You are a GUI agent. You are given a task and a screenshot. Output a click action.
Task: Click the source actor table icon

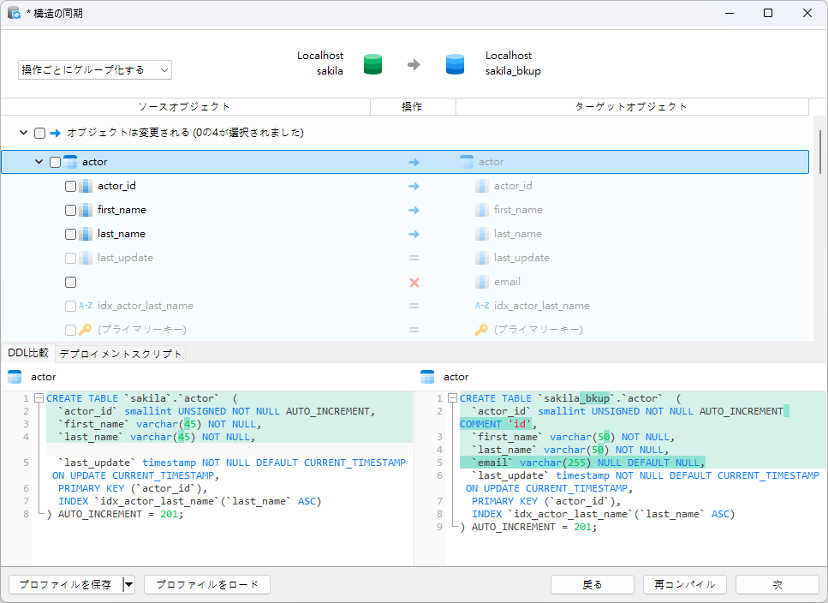pos(70,162)
